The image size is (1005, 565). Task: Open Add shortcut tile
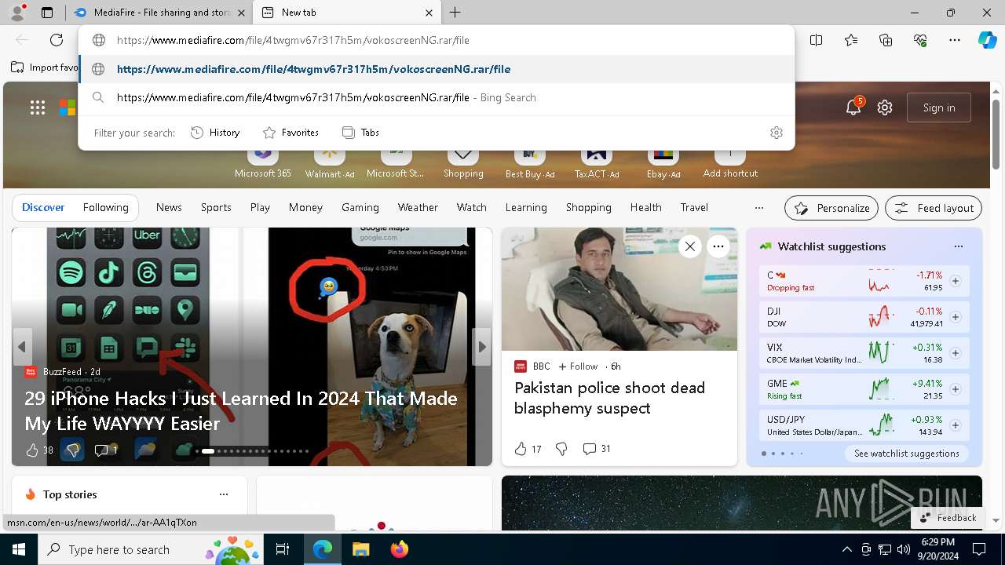[x=730, y=162]
